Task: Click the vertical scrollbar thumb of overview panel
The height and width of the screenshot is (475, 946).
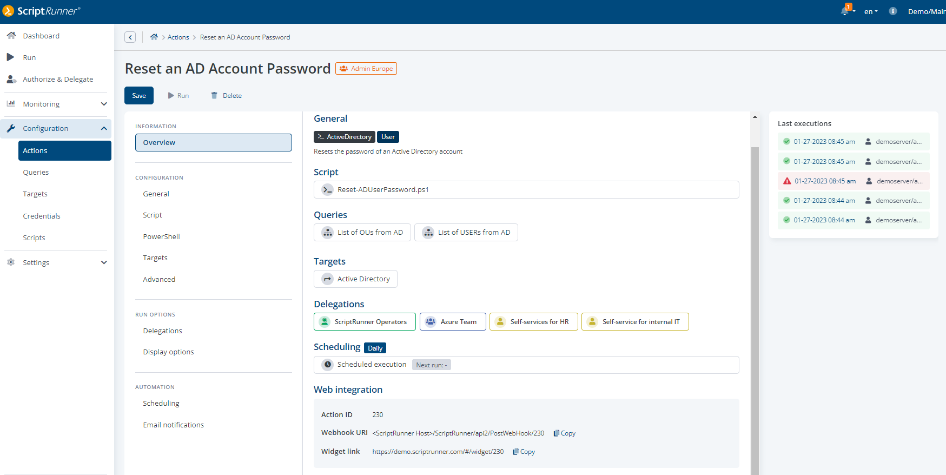Action: [x=755, y=311]
